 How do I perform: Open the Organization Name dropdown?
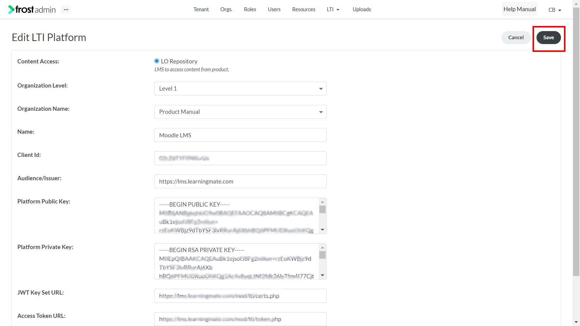click(240, 112)
